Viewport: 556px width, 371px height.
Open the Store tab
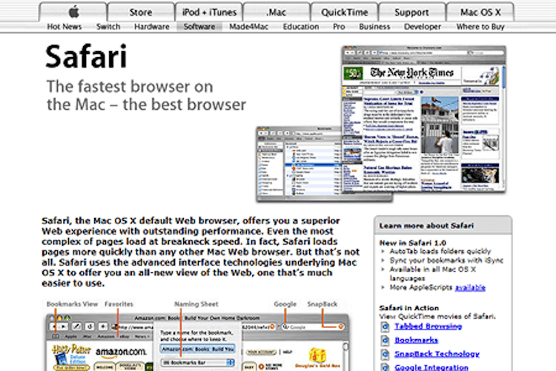tap(141, 12)
